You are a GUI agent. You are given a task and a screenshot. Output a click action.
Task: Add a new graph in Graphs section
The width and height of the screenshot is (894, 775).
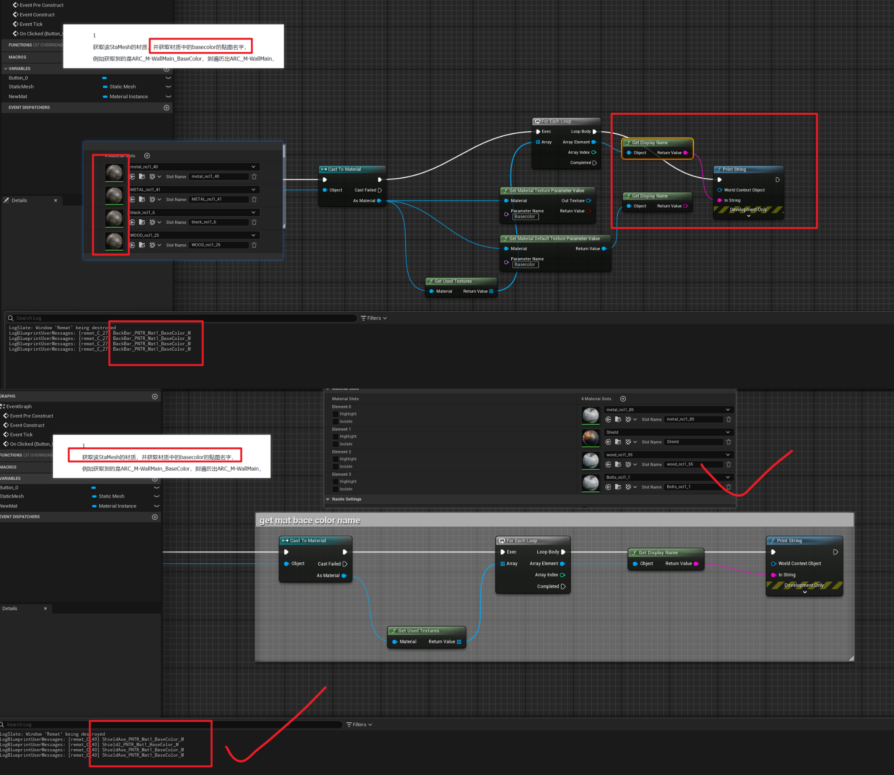(155, 397)
